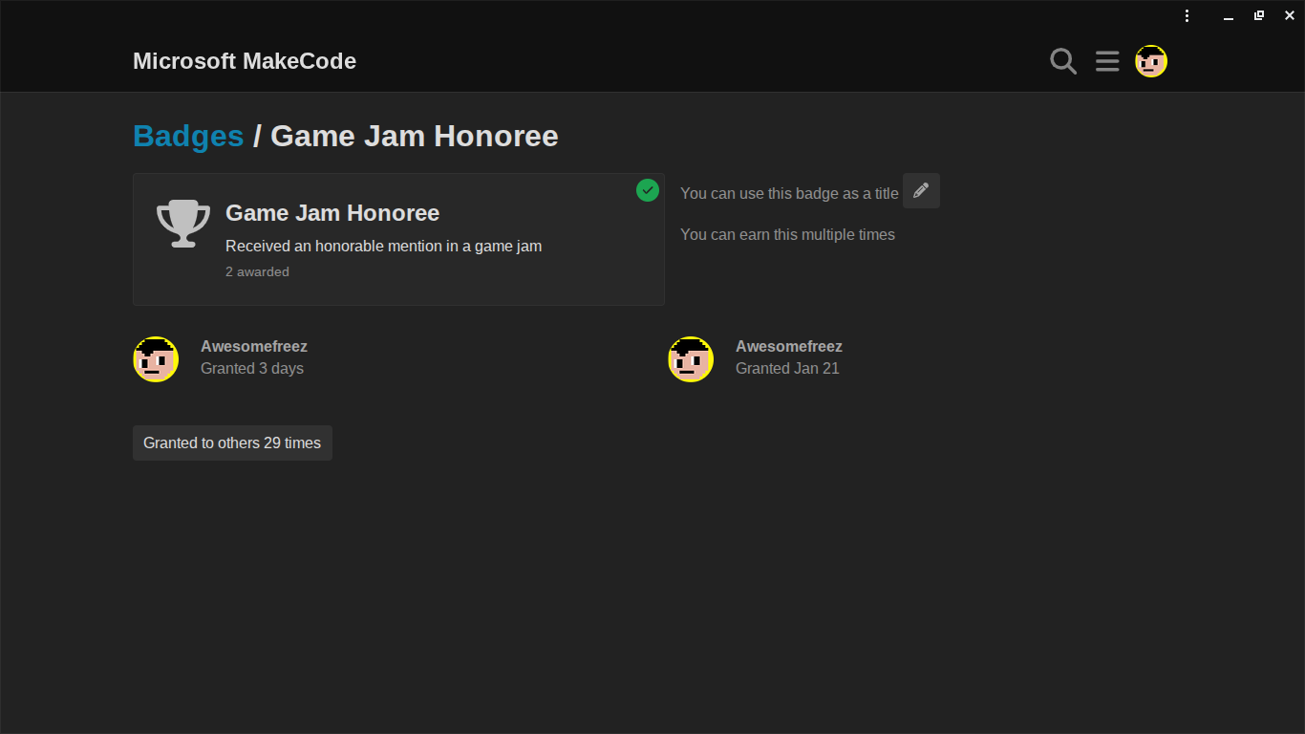Click the '2 awarded' count text
The height and width of the screenshot is (734, 1305).
tap(257, 271)
